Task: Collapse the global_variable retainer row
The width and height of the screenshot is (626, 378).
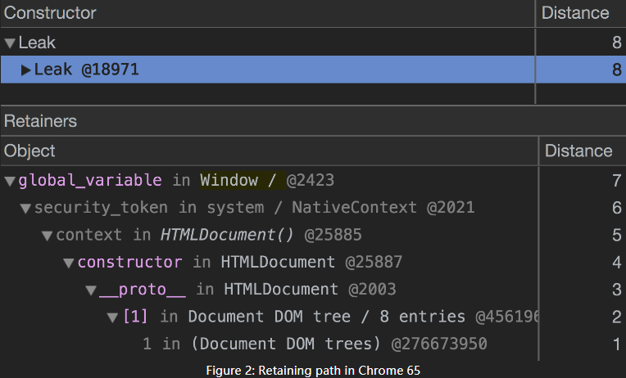Action: [x=10, y=180]
